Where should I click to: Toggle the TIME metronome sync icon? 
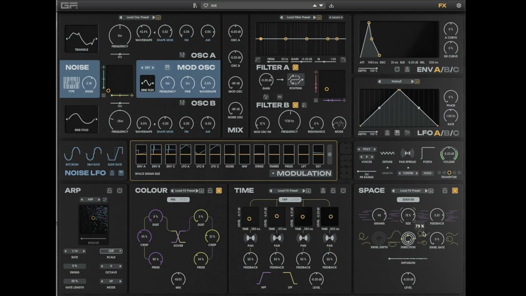click(323, 191)
